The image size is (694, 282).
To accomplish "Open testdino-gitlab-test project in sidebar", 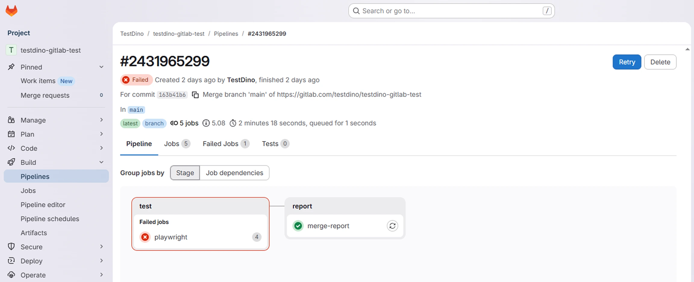I will point(56,50).
